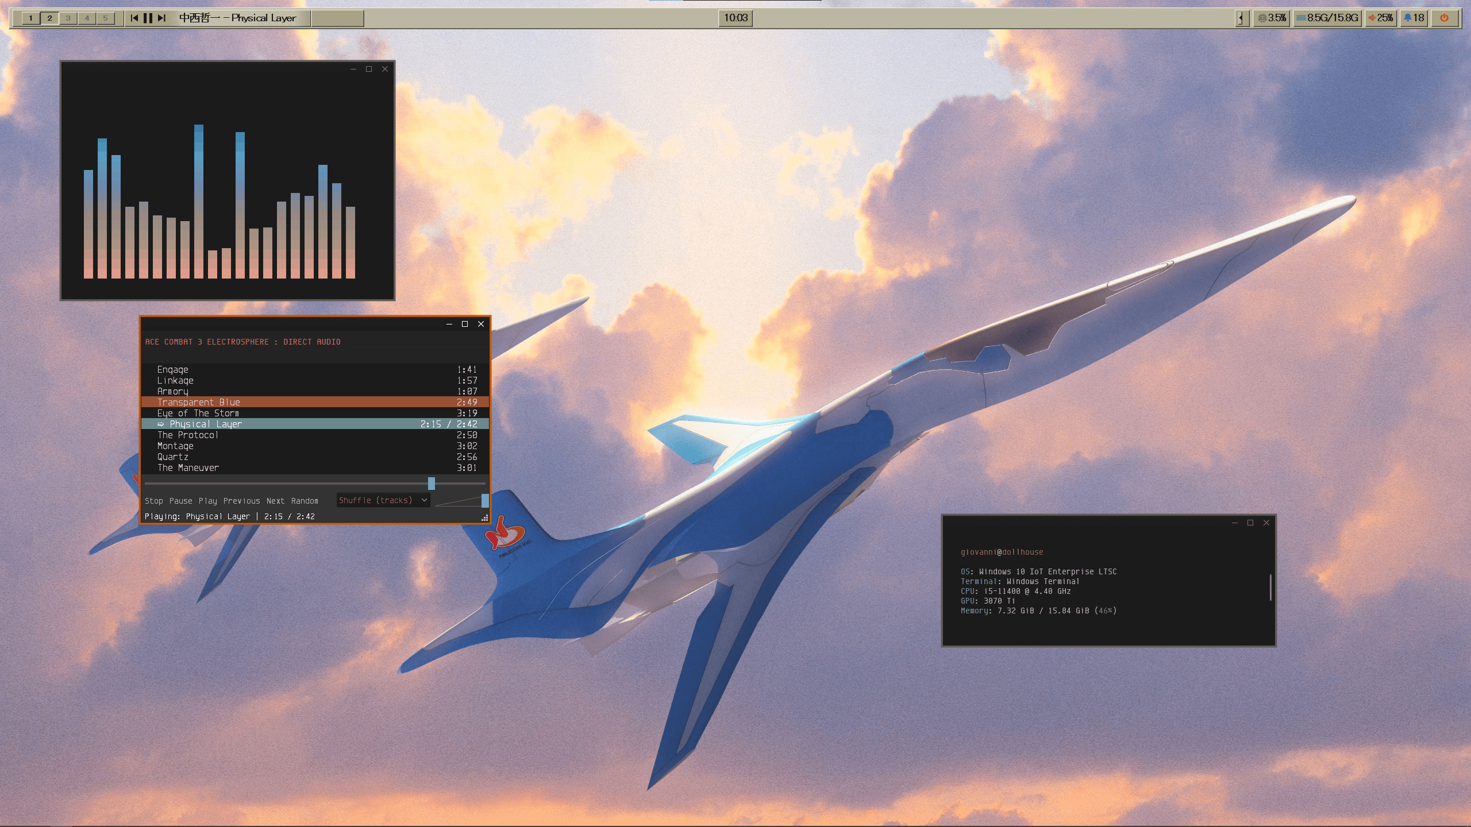
Task: Click the now-playing title in top bar
Action: 237,18
